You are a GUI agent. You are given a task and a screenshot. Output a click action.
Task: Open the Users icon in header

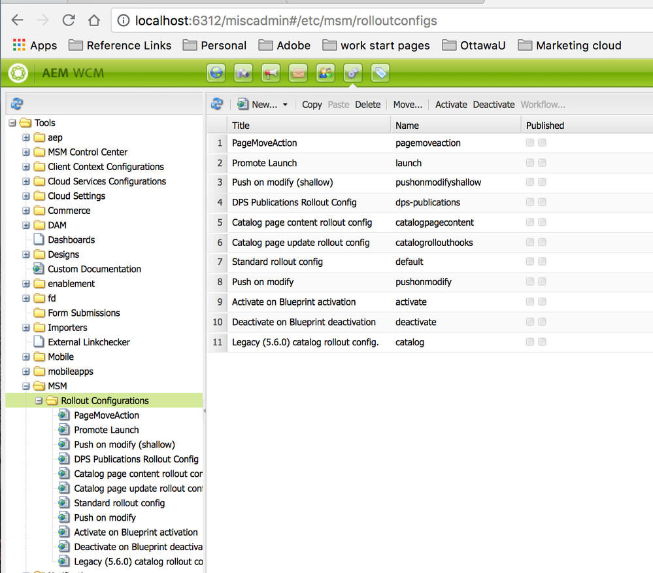point(326,73)
